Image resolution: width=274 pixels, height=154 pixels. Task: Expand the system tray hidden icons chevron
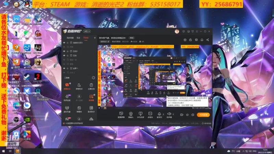tap(244, 151)
